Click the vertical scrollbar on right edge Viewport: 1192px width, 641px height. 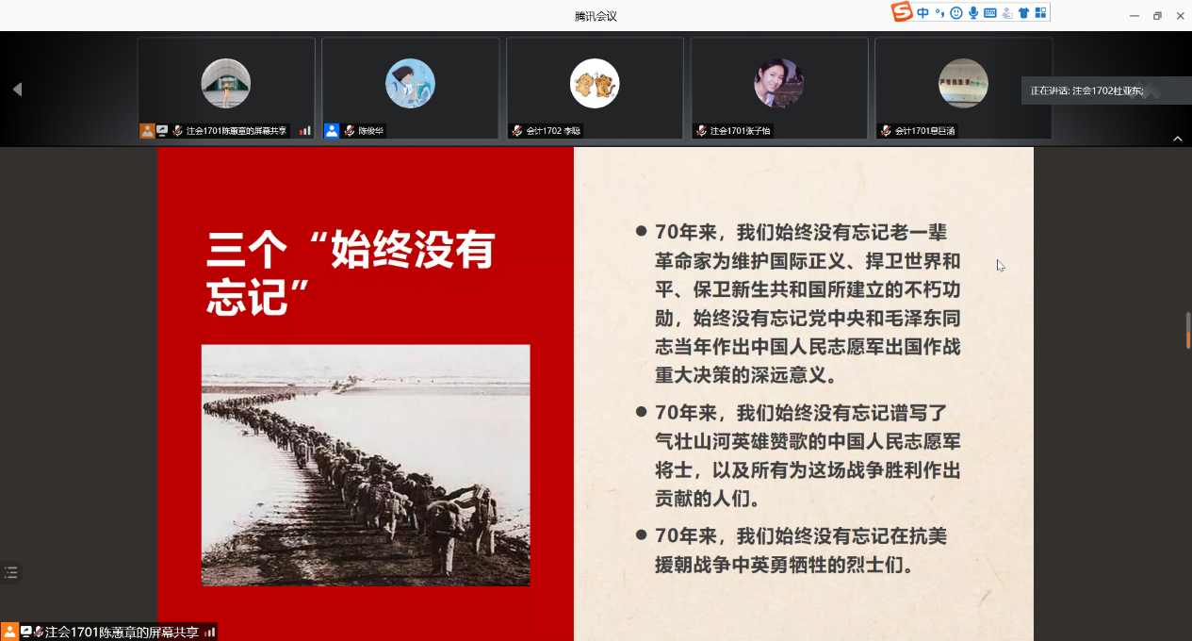coord(1188,330)
